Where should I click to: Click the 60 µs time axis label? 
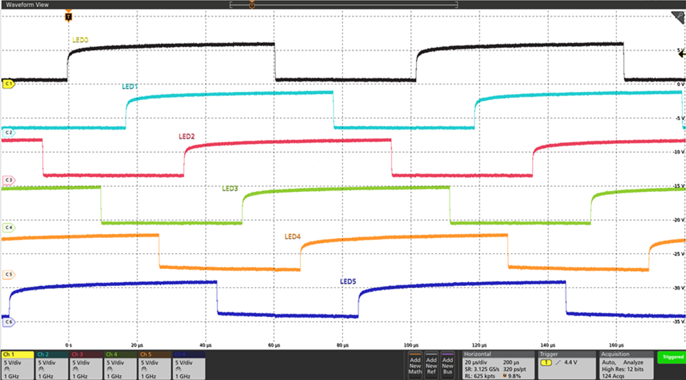274,346
